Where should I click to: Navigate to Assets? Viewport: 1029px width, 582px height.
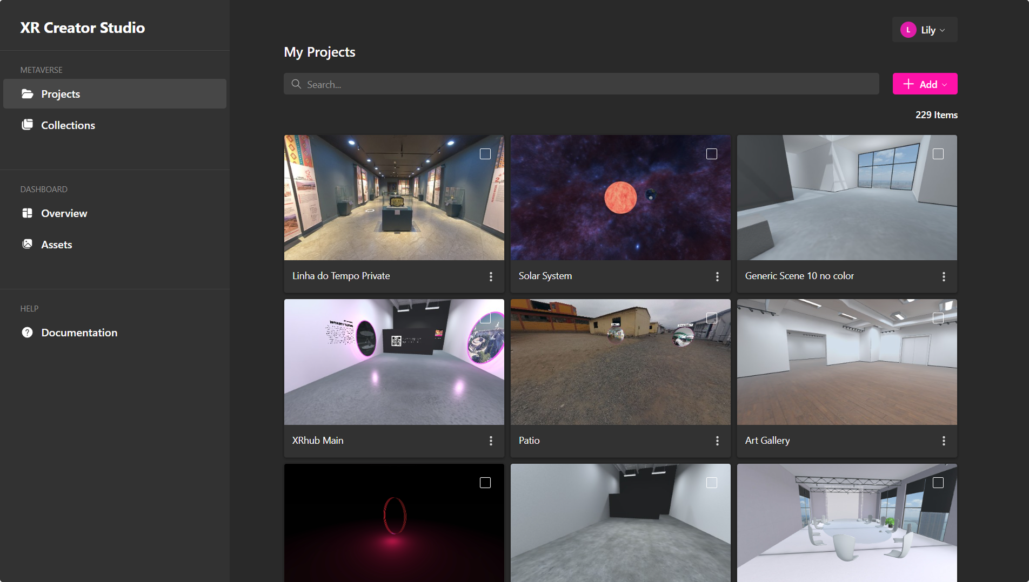pyautogui.click(x=115, y=244)
